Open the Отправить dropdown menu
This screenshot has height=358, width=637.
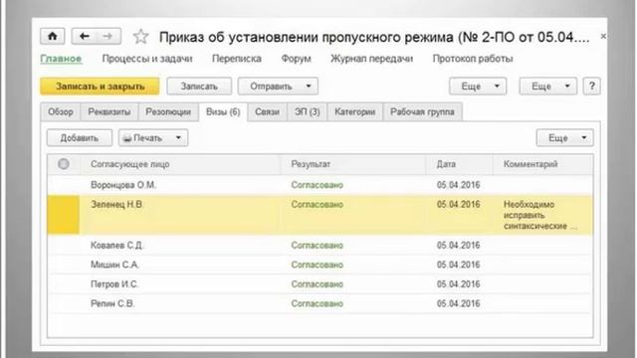coord(278,87)
